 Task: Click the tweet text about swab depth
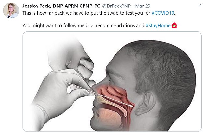[x=99, y=13]
